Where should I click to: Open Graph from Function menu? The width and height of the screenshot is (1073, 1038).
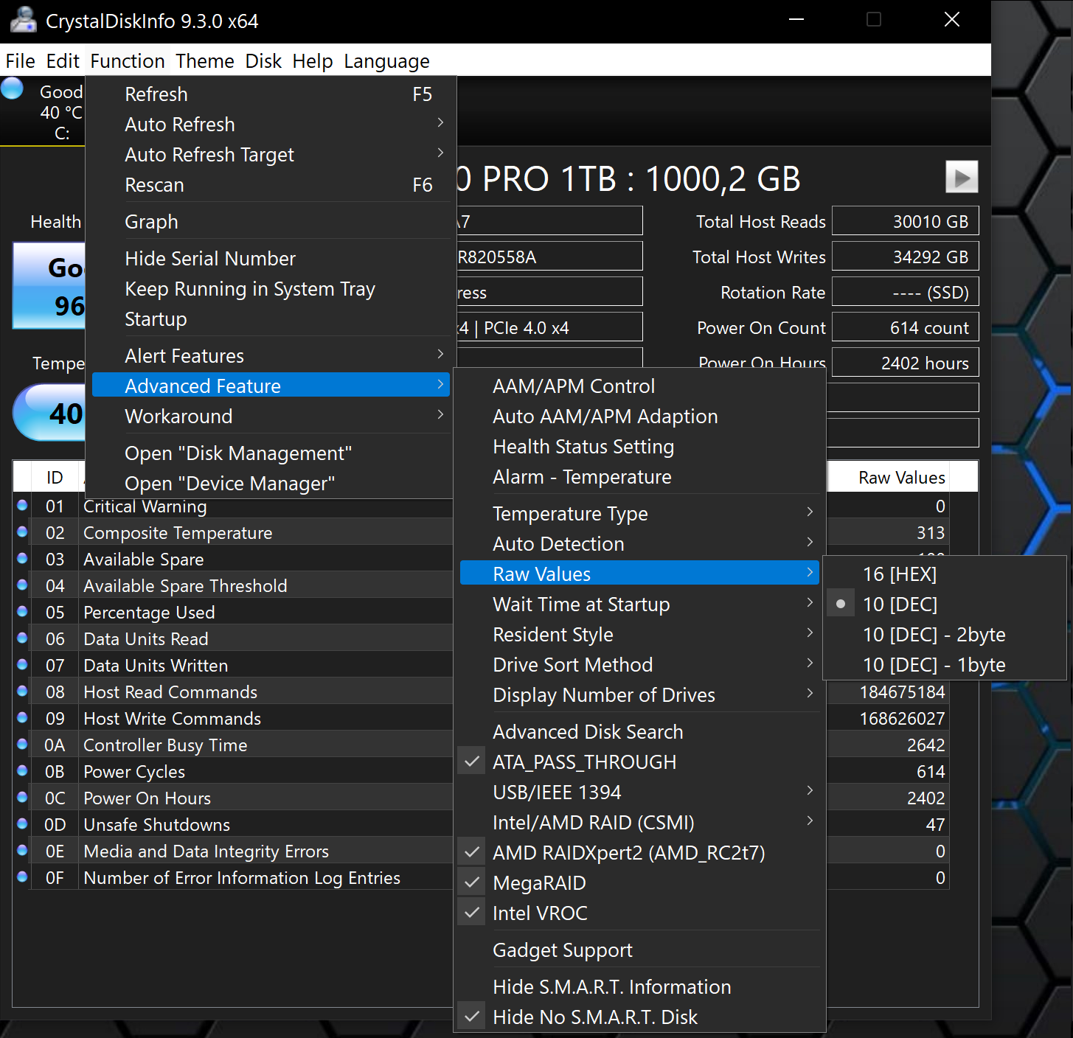(x=271, y=221)
